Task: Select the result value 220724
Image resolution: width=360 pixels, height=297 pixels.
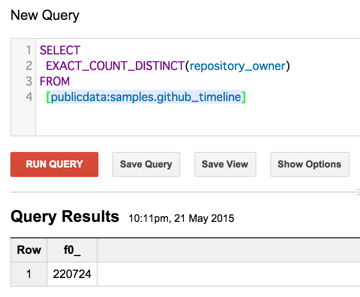Action: pyautogui.click(x=72, y=274)
